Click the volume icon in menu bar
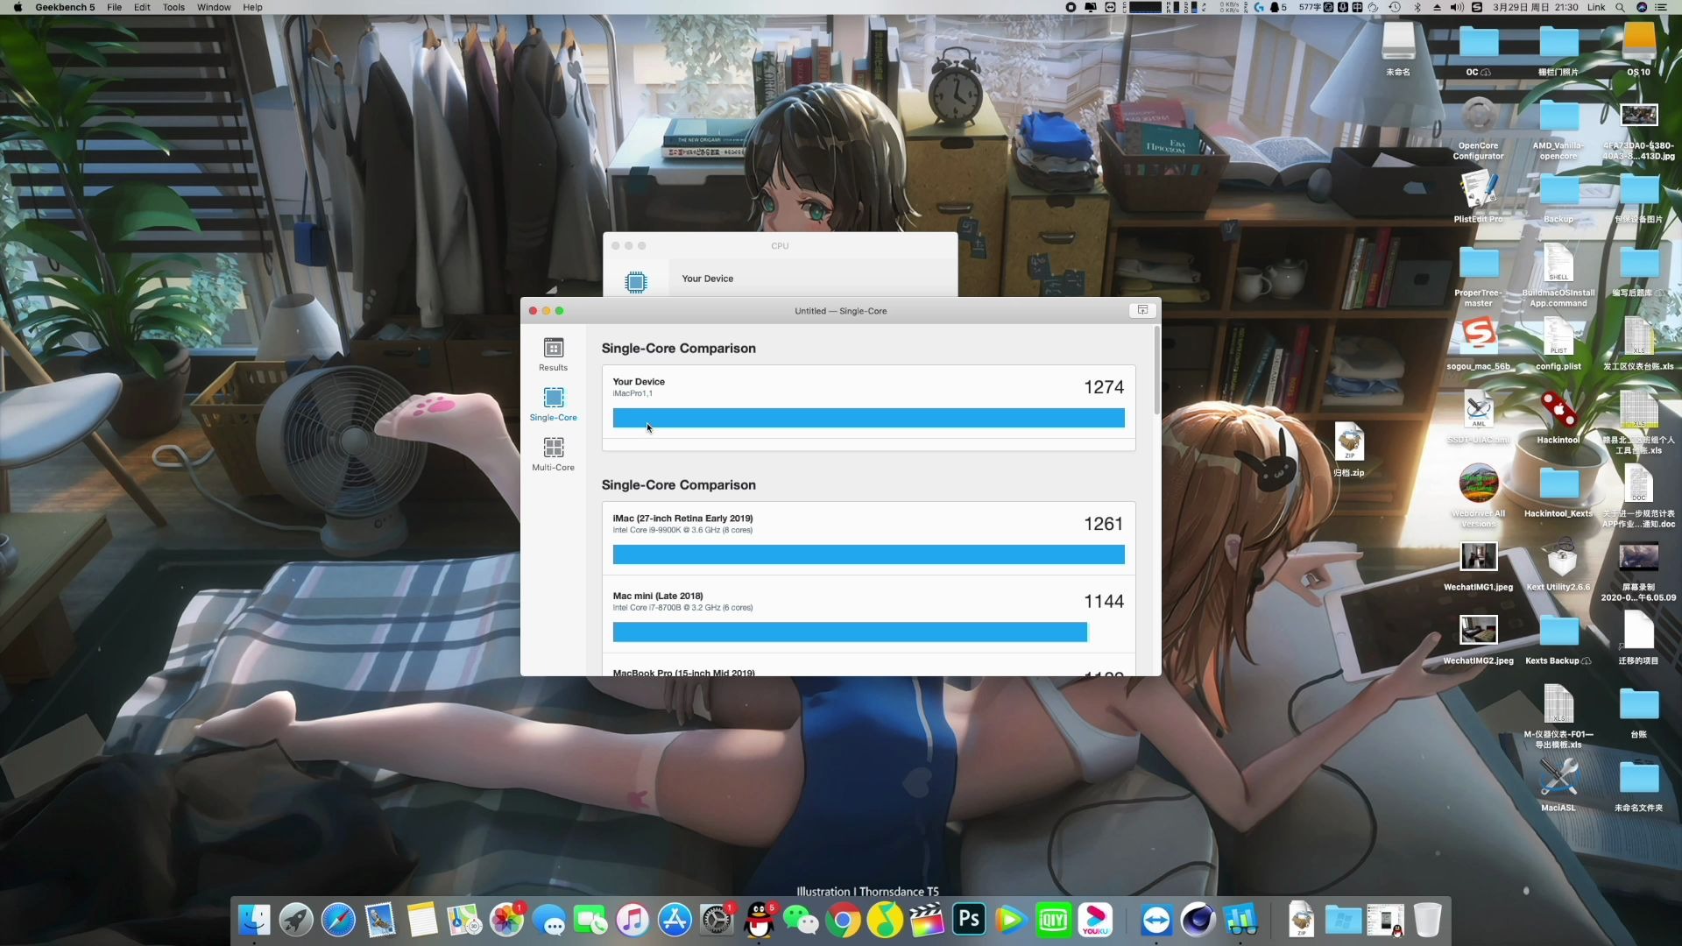This screenshot has width=1682, height=946. click(1456, 7)
